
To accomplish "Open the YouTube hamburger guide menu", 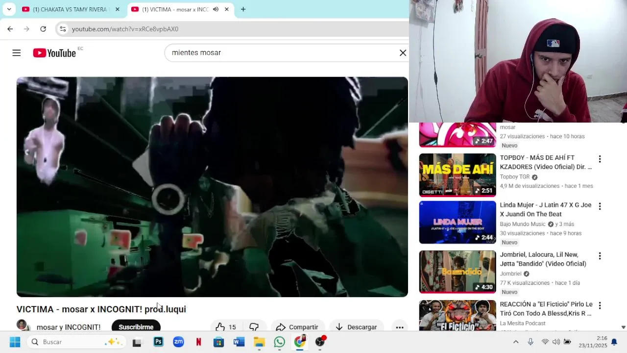I will click(x=17, y=53).
